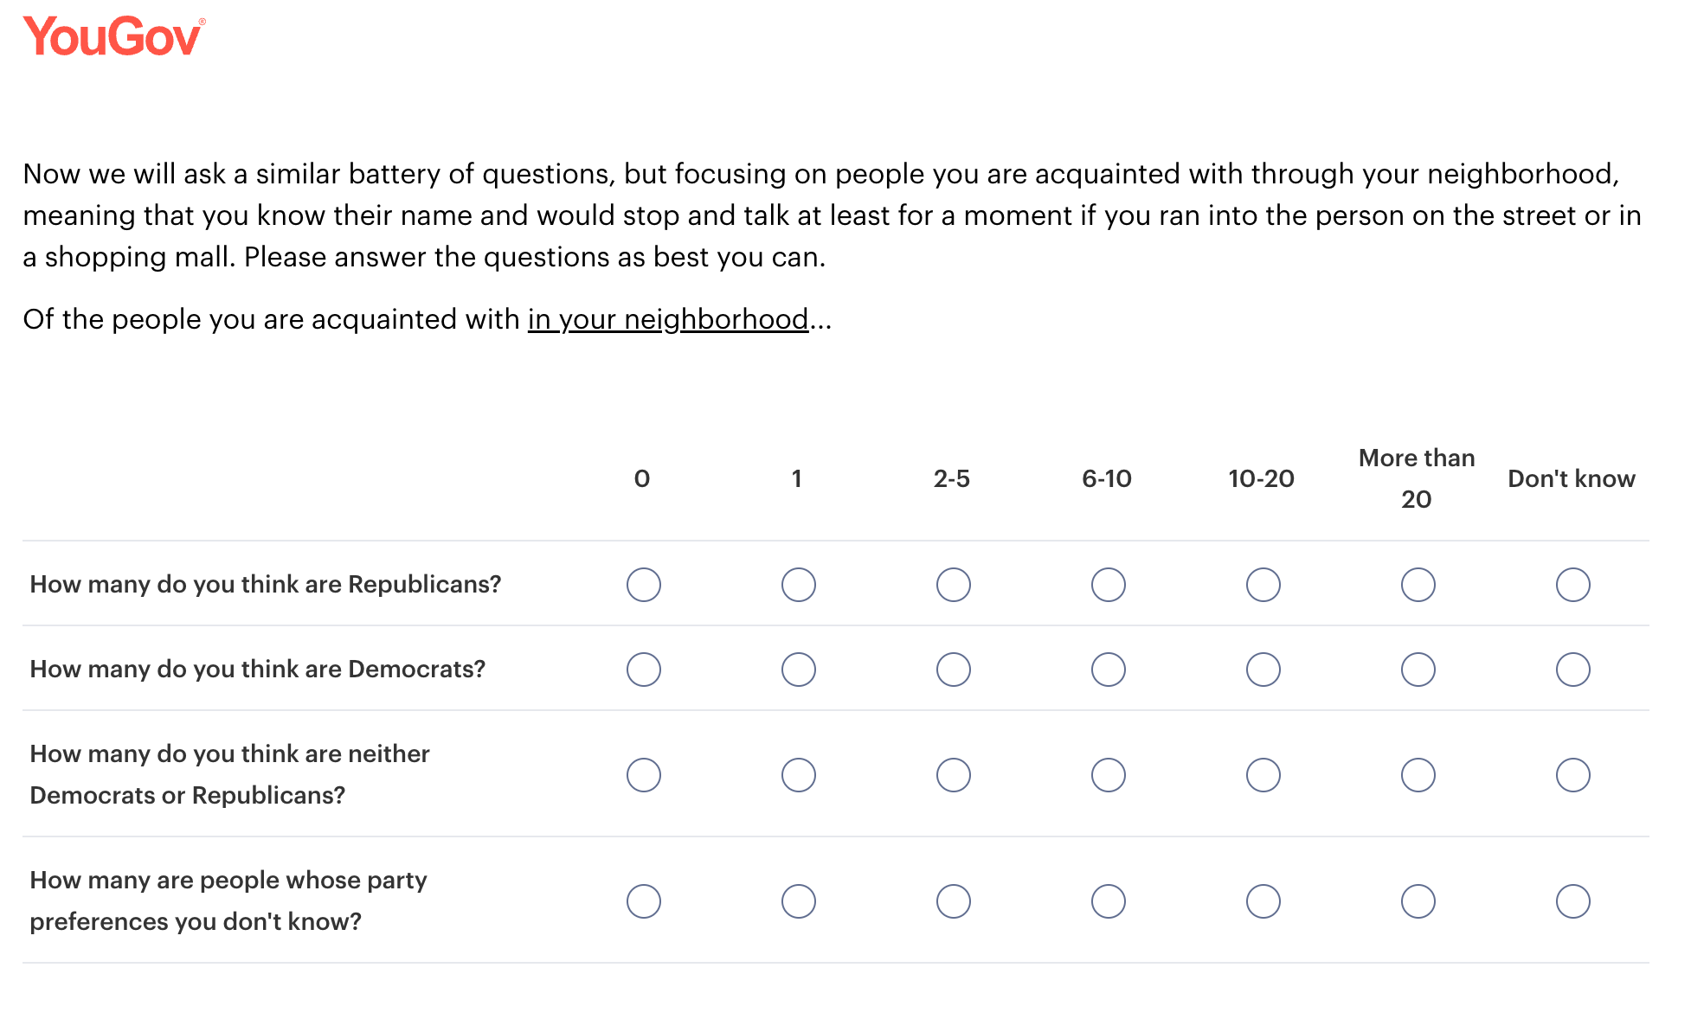
Task: Choose More than 20 for unknown preferences
Action: pos(1418,901)
